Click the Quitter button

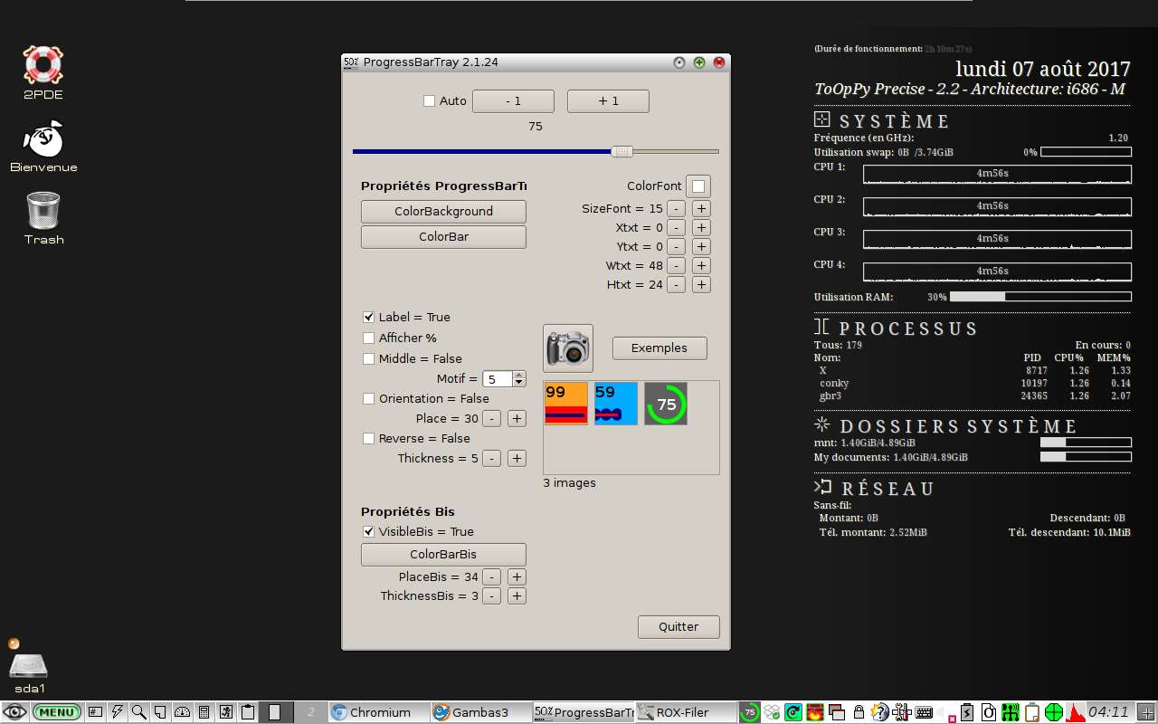tap(679, 627)
